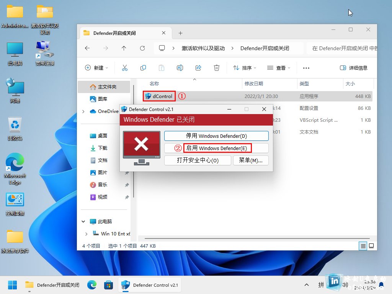
Task: Sort by the 修改日期 column header
Action: [x=253, y=84]
